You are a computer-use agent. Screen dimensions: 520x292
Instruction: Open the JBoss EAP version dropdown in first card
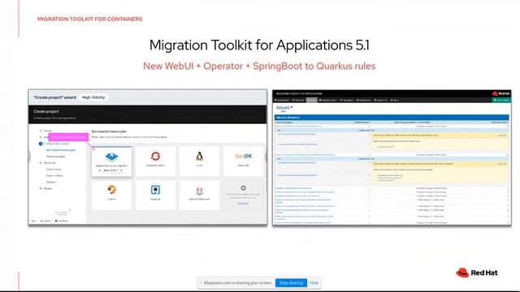coord(113,170)
